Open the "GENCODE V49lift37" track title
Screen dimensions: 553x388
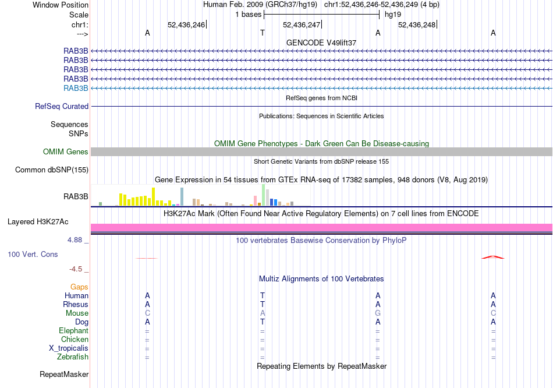[x=321, y=43]
